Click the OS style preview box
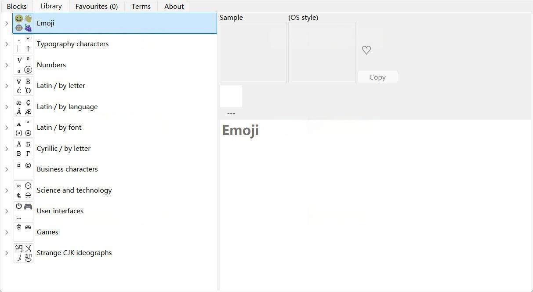This screenshot has width=533, height=292. click(x=322, y=52)
